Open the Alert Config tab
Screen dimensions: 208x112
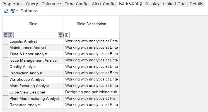tap(104, 4)
